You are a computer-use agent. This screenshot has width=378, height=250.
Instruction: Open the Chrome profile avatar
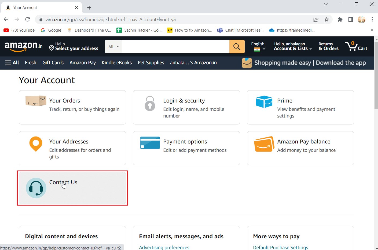click(x=362, y=19)
